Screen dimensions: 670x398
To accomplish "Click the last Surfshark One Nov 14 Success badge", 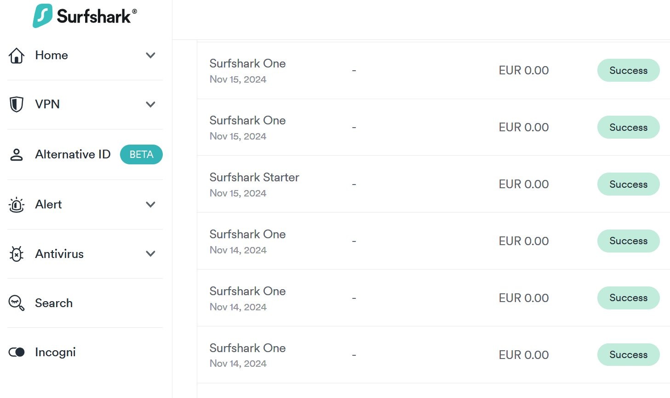I will [628, 354].
